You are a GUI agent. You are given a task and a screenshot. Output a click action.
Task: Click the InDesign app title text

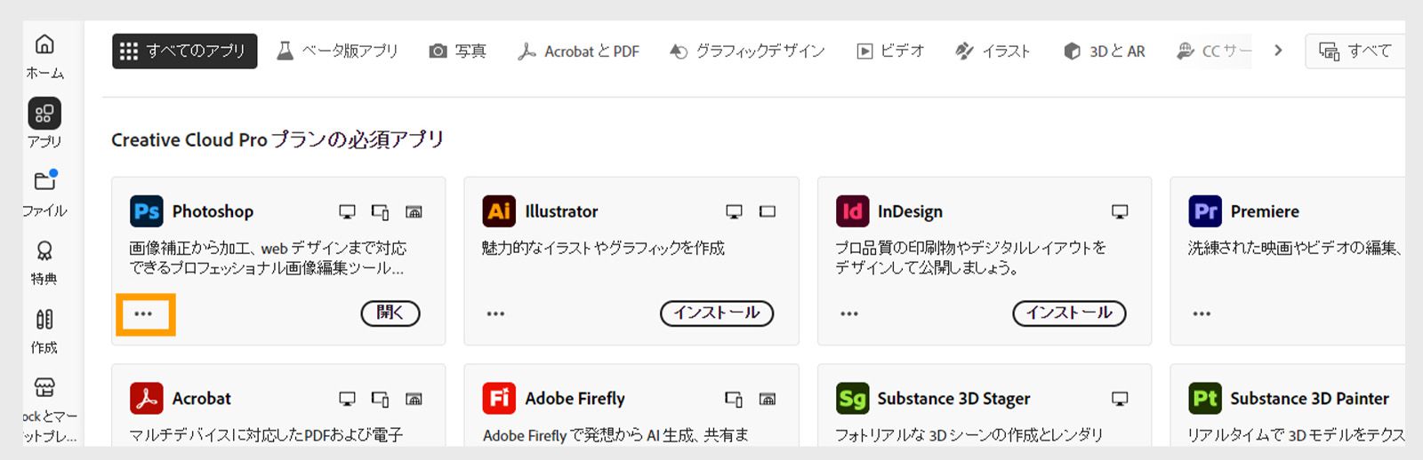click(910, 211)
